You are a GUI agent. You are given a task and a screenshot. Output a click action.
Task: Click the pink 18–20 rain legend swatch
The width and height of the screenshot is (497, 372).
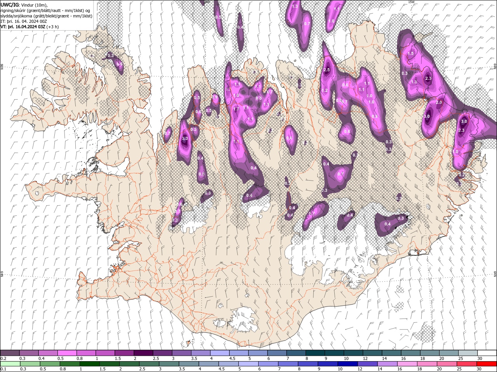(427, 363)
